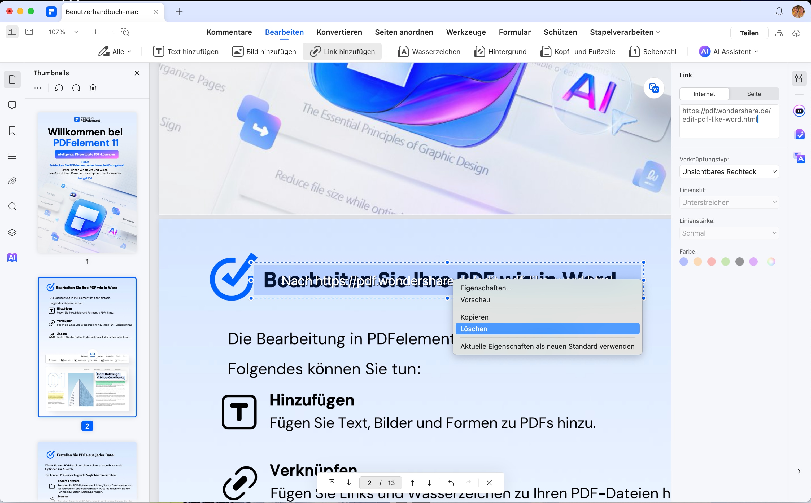Open Verknüpfungstyp dropdown Unsichtbares Rechteck
Image resolution: width=811 pixels, height=503 pixels.
click(x=729, y=172)
